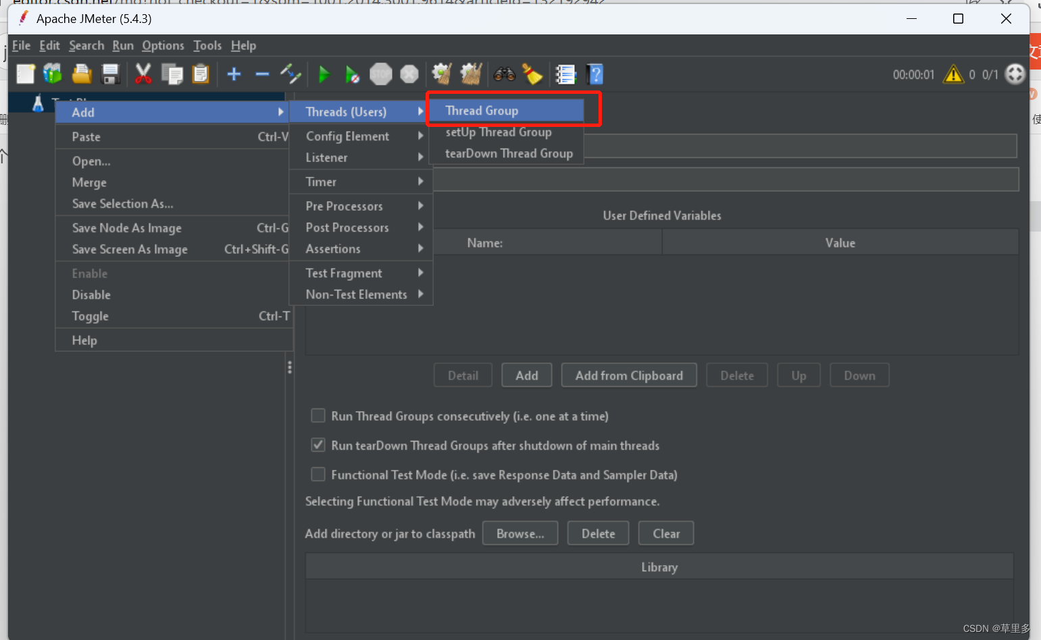This screenshot has width=1041, height=640.
Task: Choose Thread Group from submenu
Action: (x=506, y=111)
